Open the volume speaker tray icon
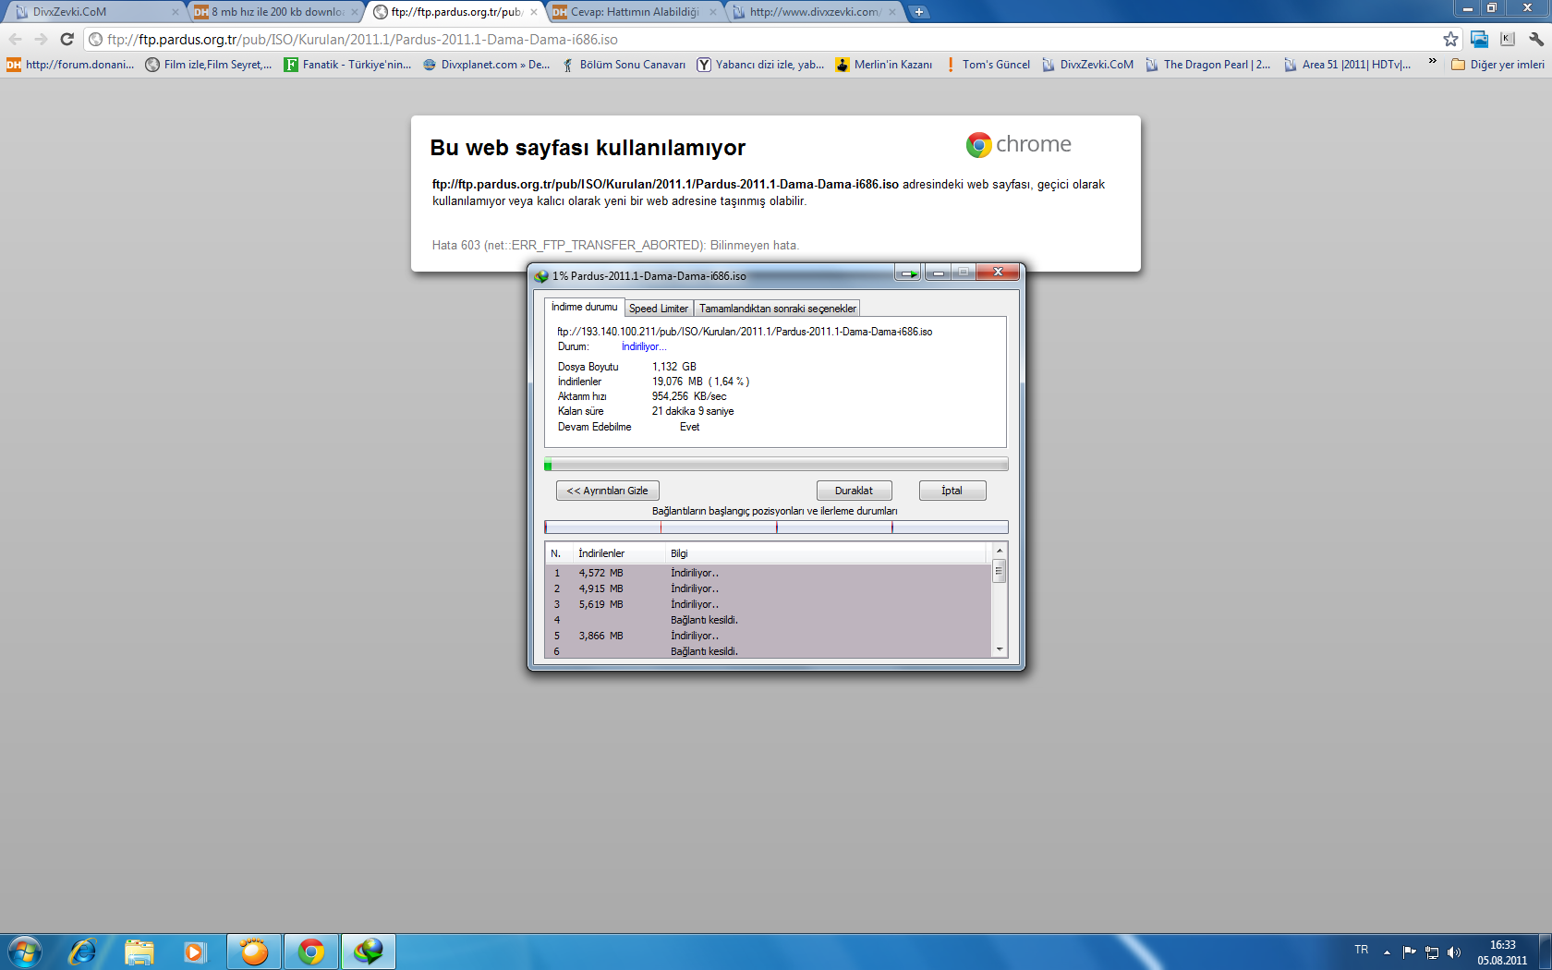 click(x=1453, y=952)
